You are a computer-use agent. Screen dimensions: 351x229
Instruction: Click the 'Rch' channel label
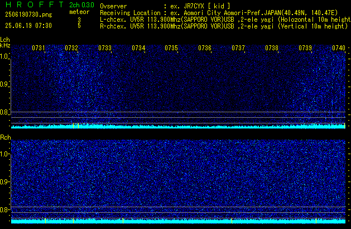[6, 137]
